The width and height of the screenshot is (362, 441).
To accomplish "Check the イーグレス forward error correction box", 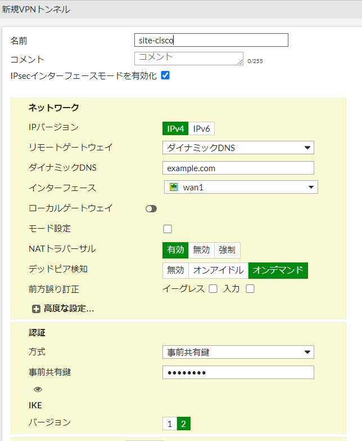I will pos(213,288).
